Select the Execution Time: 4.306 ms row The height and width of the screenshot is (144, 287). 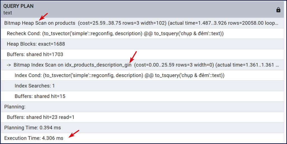click(34, 138)
